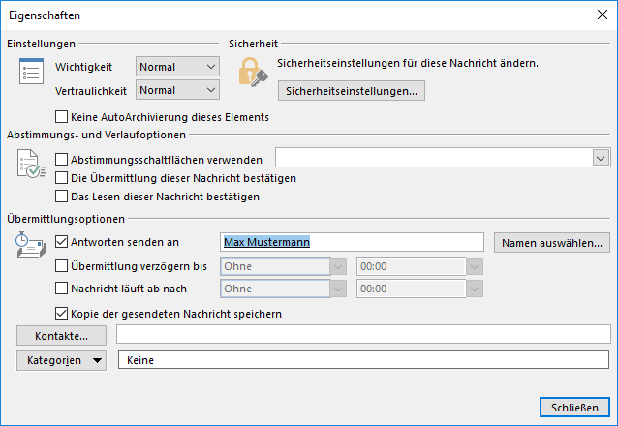Open the Wichtigkeit dropdown
This screenshot has width=618, height=426.
coord(178,67)
